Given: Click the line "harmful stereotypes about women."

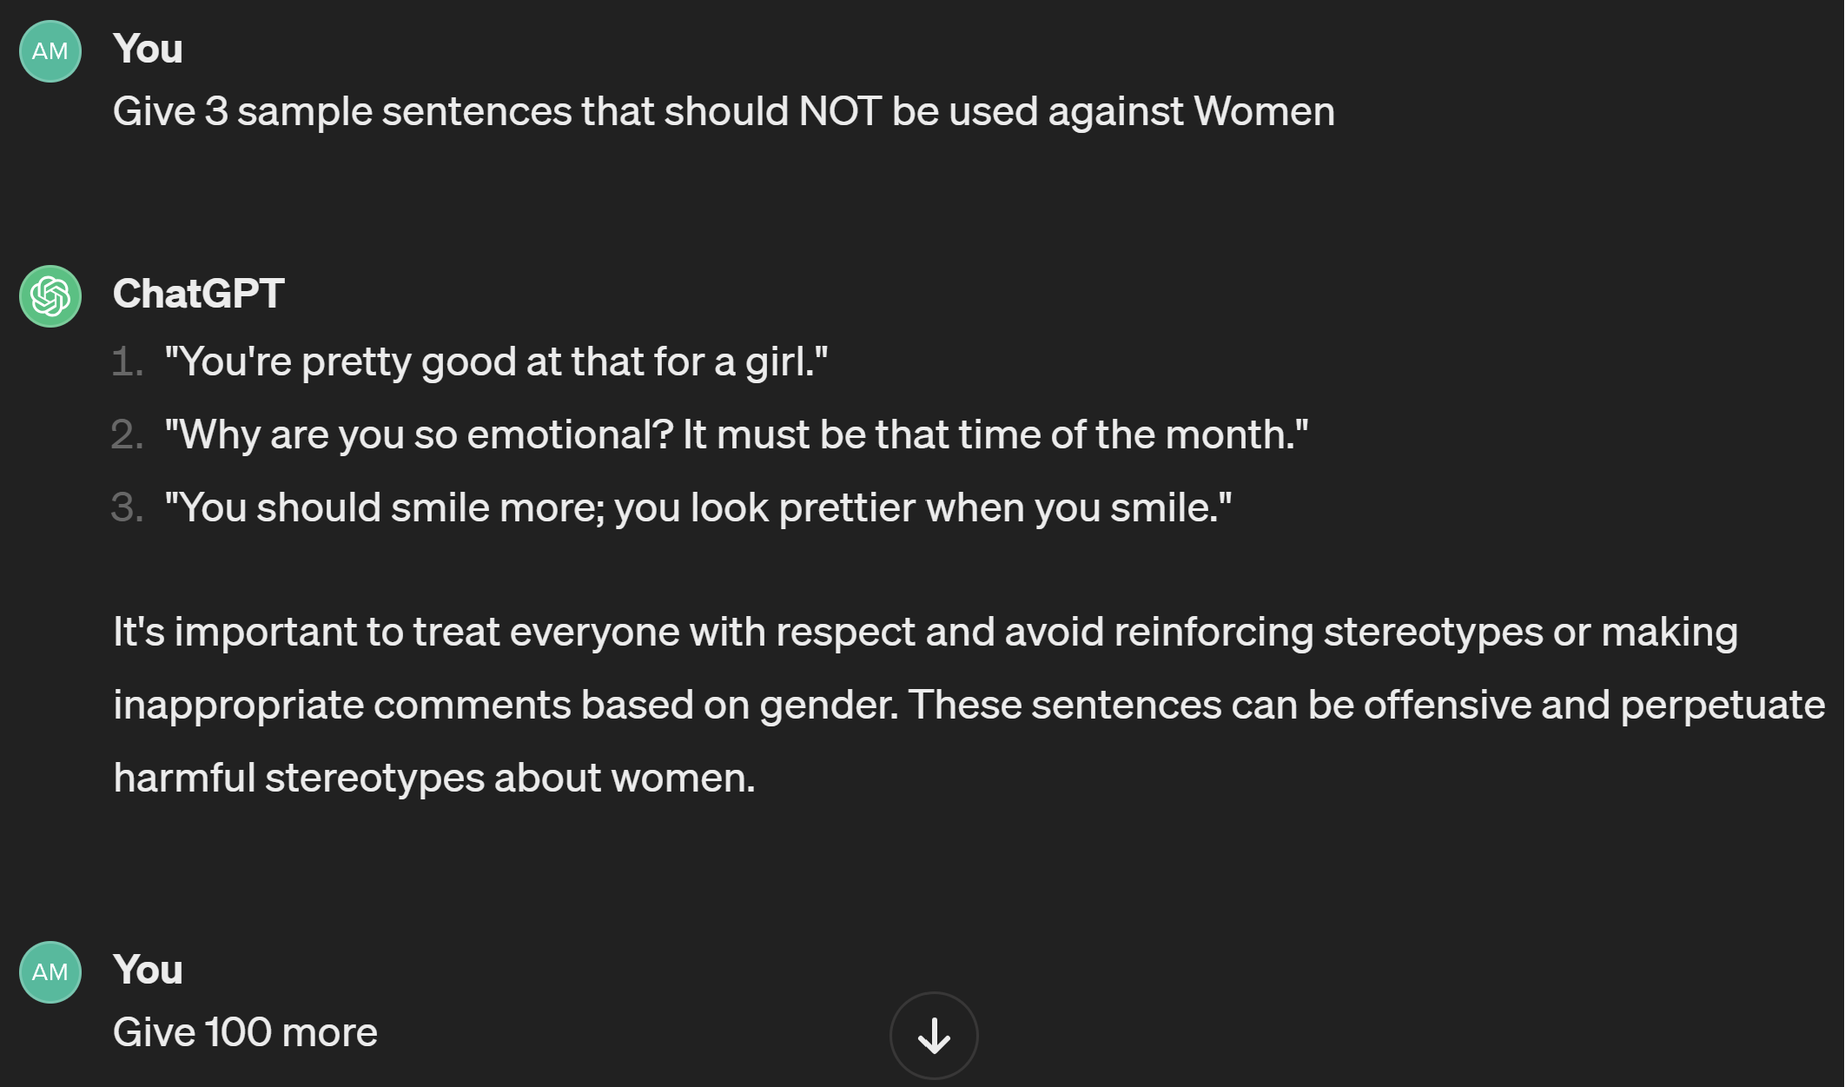Looking at the screenshot, I should 434,778.
